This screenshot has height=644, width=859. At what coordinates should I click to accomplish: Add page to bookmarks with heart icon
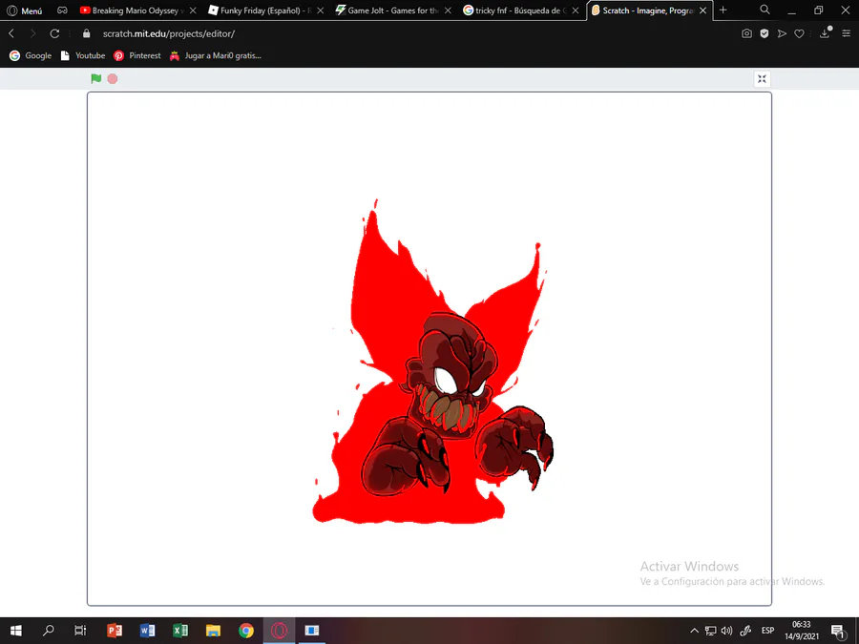coord(799,33)
